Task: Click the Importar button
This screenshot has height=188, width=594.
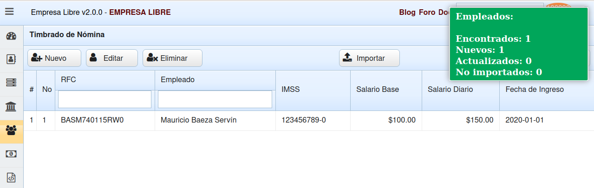Action: coord(369,58)
